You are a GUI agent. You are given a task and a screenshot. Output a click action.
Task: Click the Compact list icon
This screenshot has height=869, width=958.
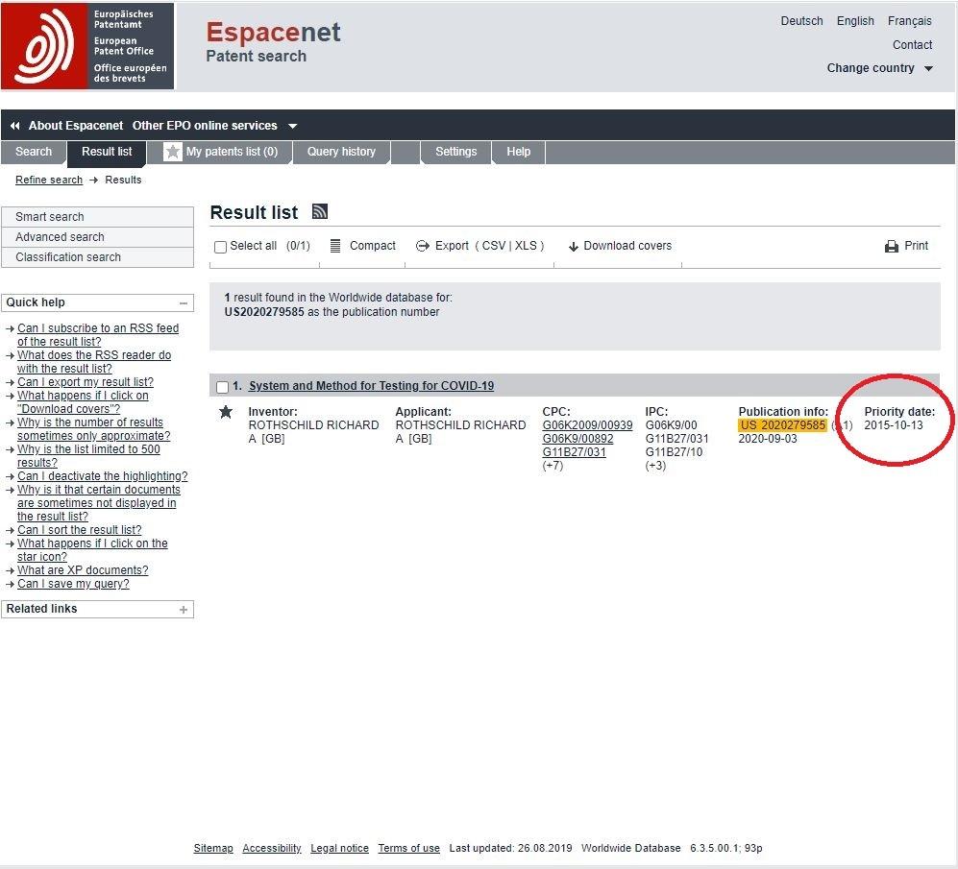click(x=334, y=246)
